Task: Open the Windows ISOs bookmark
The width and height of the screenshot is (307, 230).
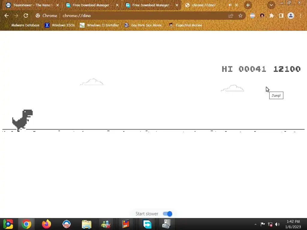Action: point(60,25)
